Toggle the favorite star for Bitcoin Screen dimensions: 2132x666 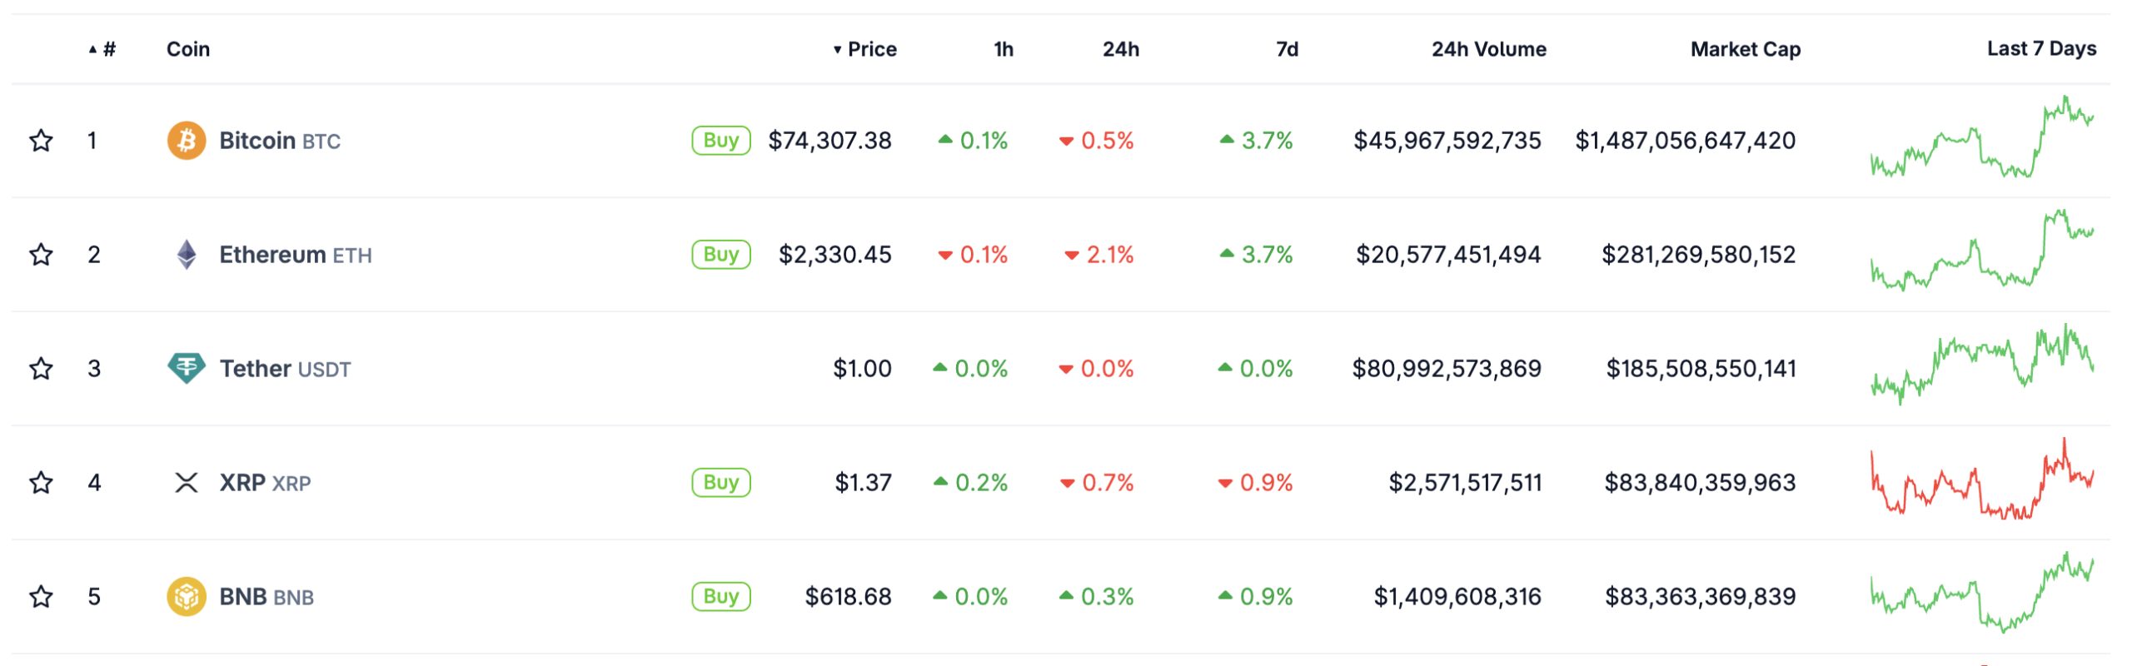click(40, 140)
